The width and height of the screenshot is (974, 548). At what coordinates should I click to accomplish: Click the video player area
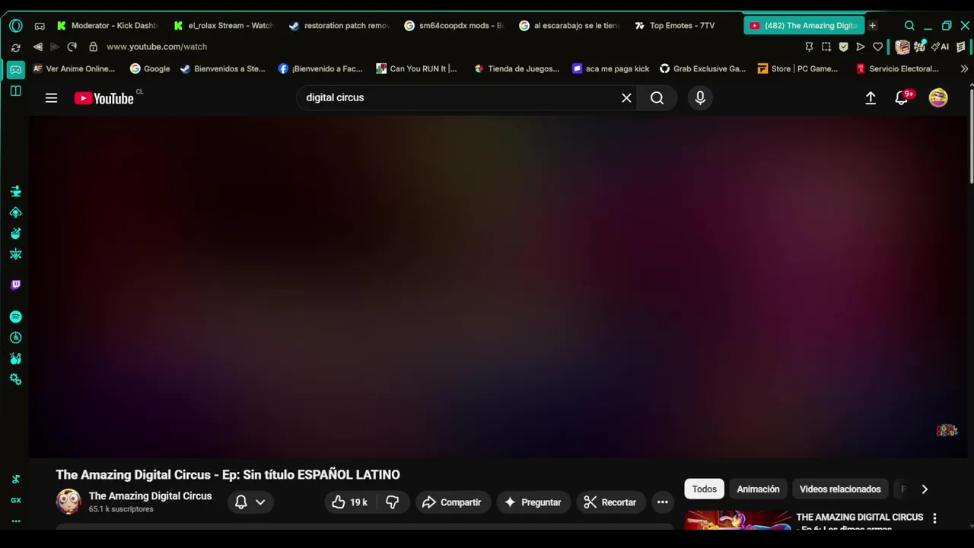coord(498,287)
